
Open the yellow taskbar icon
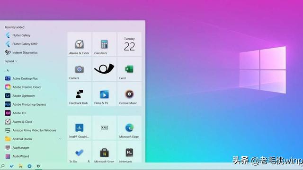(20, 166)
